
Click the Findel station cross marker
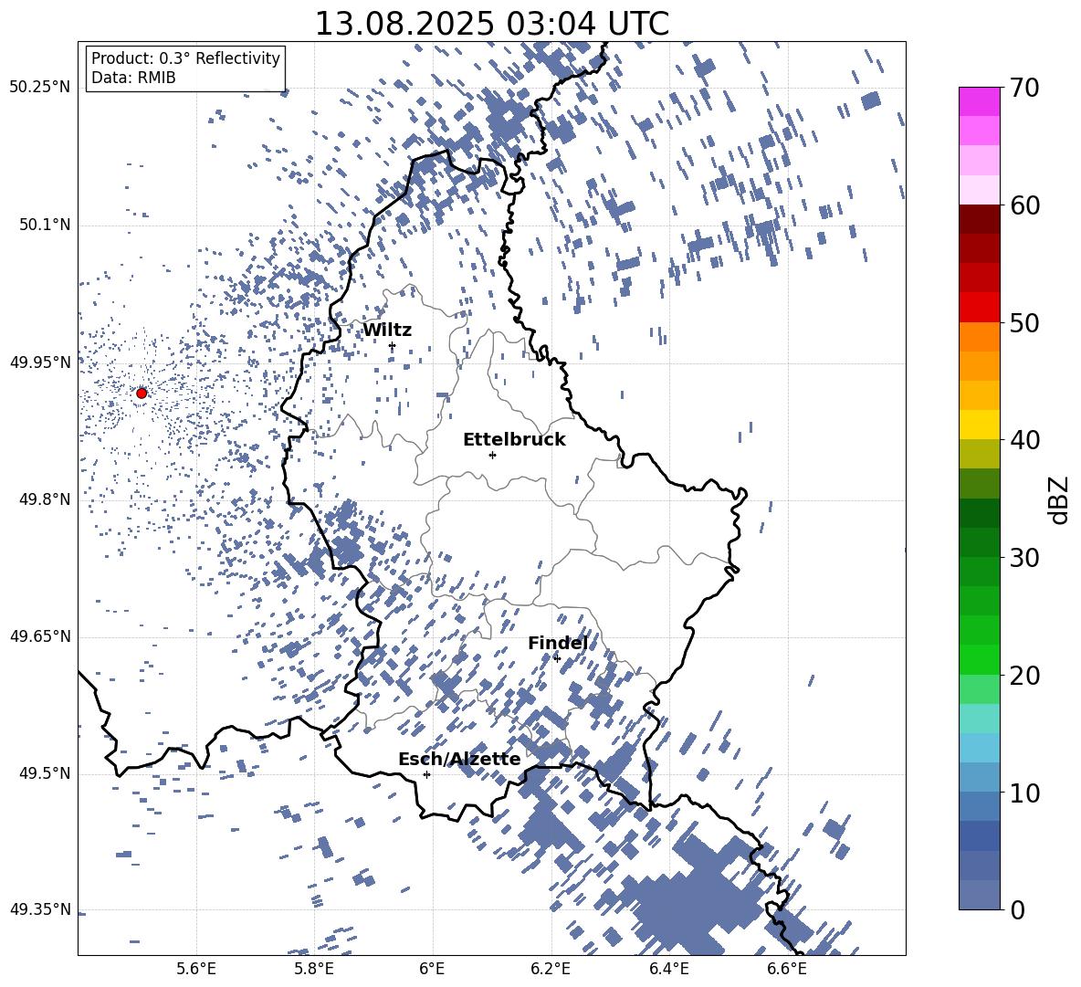click(x=557, y=658)
